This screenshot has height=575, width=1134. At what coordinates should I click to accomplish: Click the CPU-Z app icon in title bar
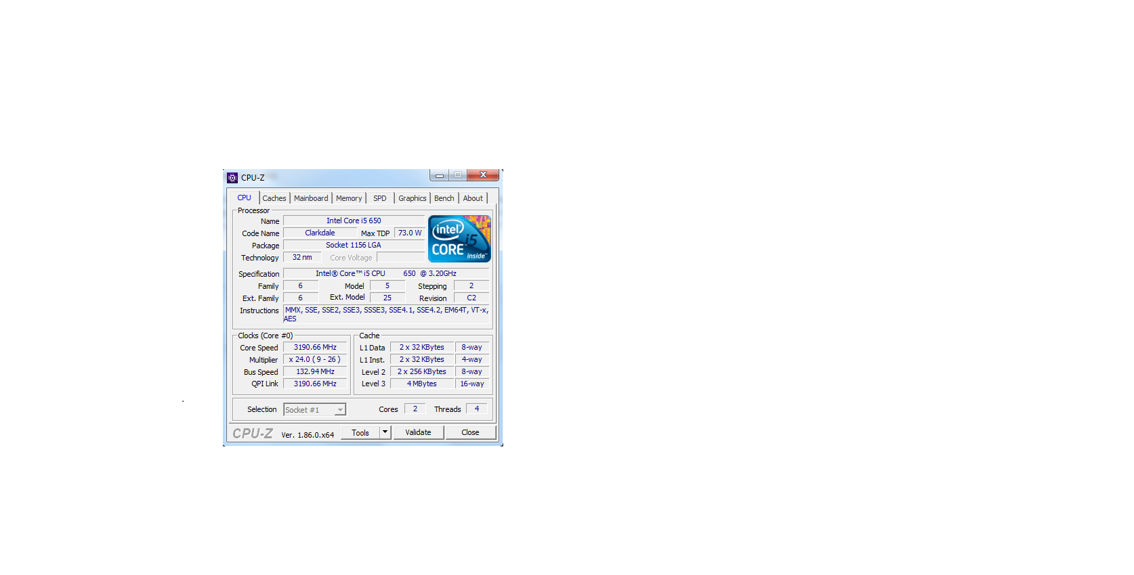click(x=232, y=178)
